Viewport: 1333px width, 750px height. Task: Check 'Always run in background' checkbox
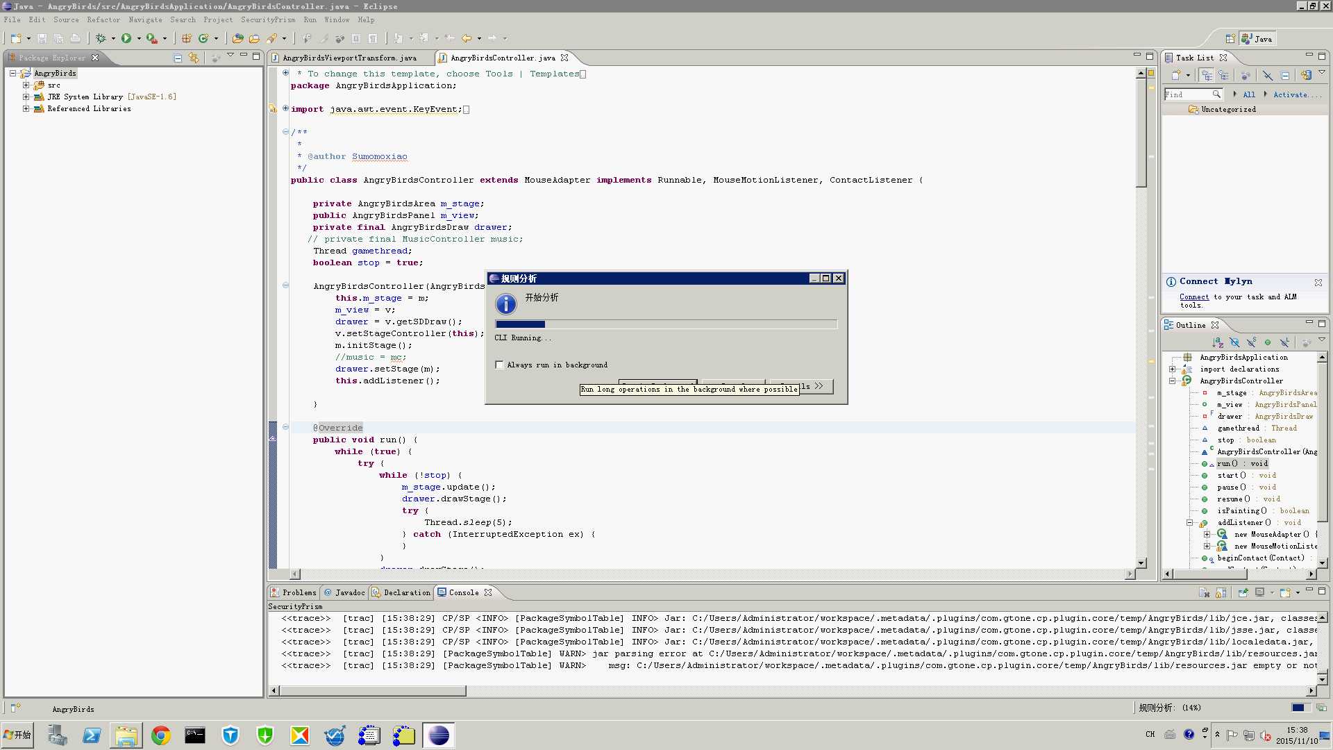tap(499, 365)
